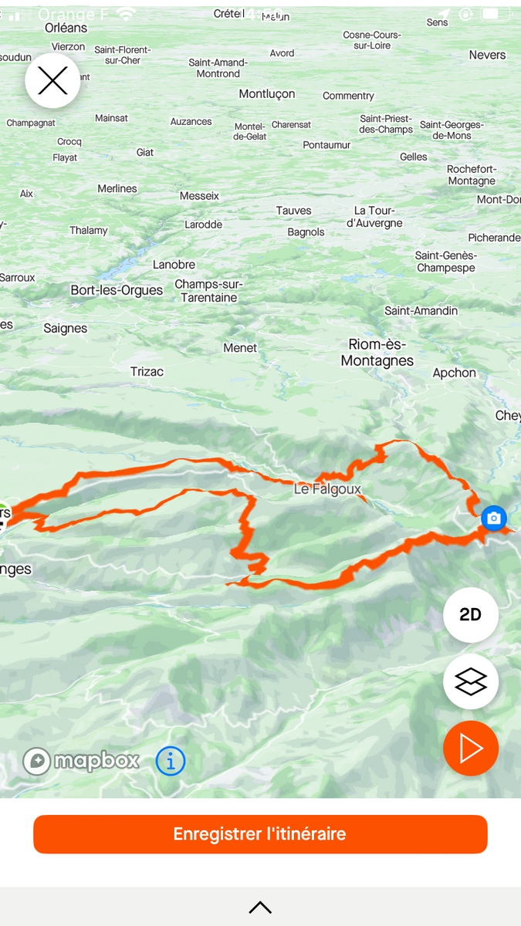
Task: Tap the blue camera photo marker
Action: coord(494,518)
